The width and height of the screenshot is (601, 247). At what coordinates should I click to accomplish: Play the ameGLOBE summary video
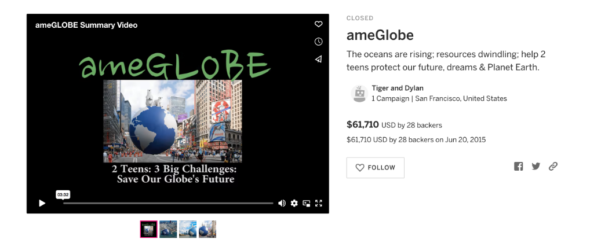42,203
